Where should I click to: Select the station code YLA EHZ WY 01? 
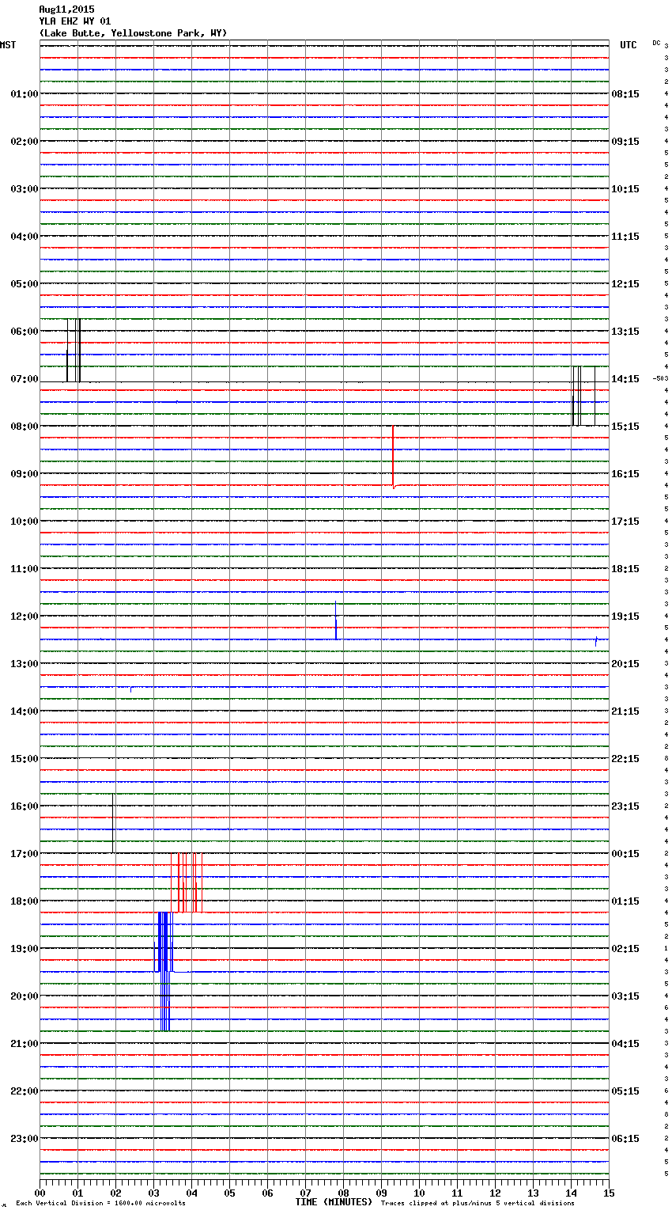pos(75,21)
